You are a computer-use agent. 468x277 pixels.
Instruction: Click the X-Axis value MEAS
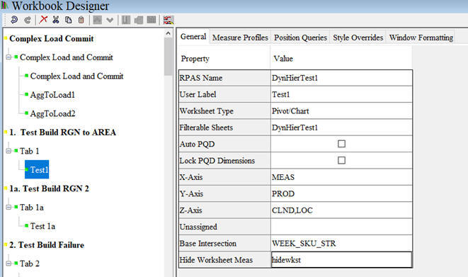[x=341, y=177]
